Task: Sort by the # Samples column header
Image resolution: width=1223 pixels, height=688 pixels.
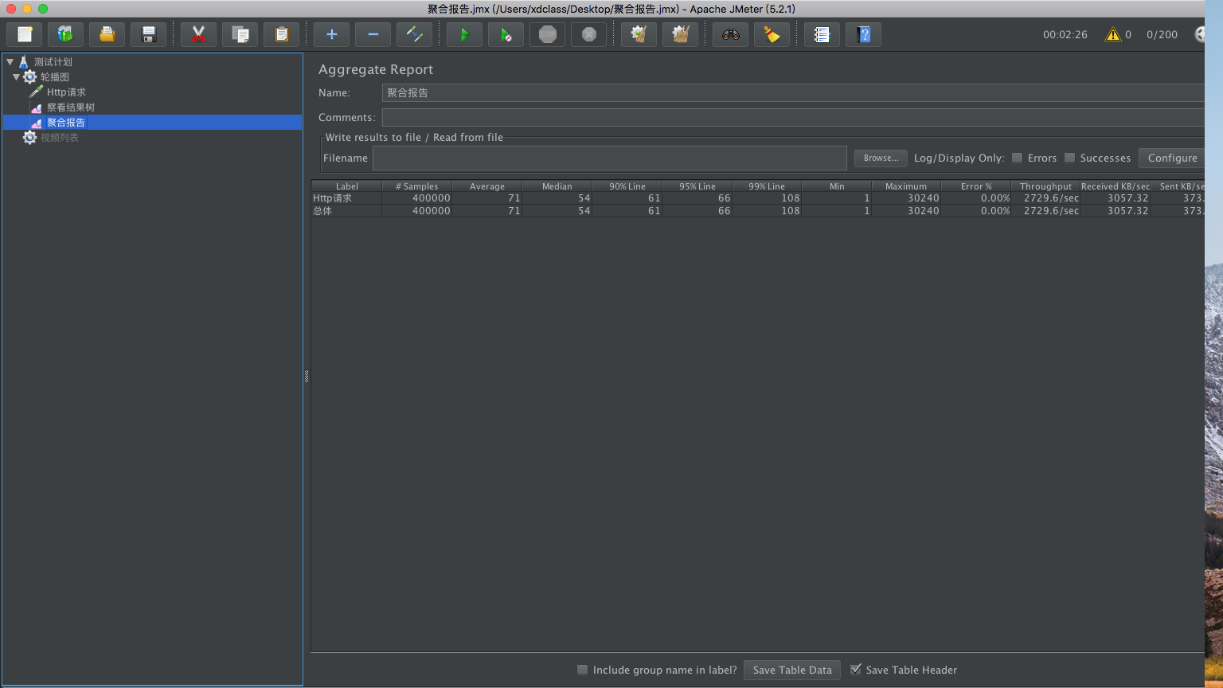Action: tap(416, 186)
